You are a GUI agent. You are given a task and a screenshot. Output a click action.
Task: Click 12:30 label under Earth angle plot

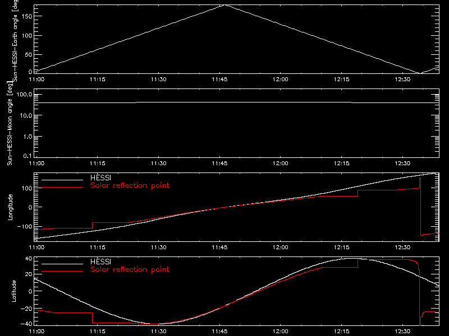point(402,80)
